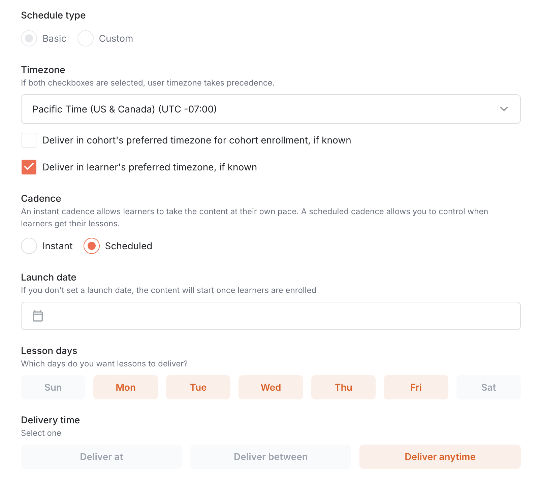Click the Timezone section heading
Viewport: 539px width, 487px height.
click(43, 70)
